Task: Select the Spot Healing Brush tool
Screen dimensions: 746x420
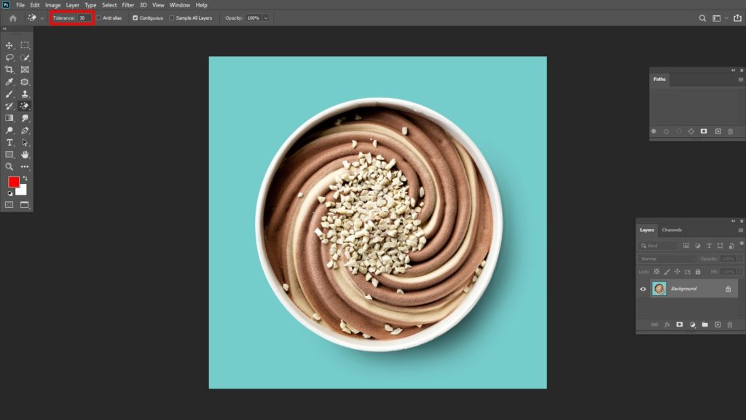Action: [25, 82]
